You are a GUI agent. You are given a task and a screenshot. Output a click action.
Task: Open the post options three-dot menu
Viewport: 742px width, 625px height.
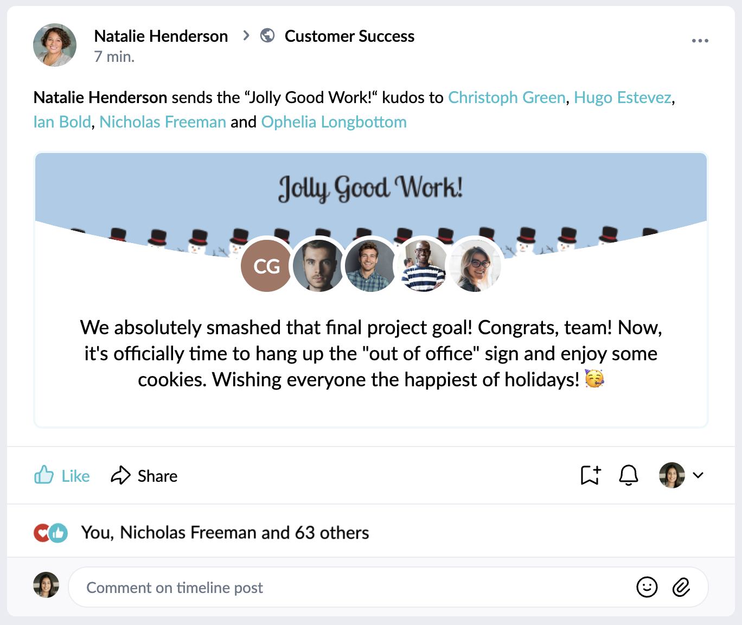coord(700,40)
